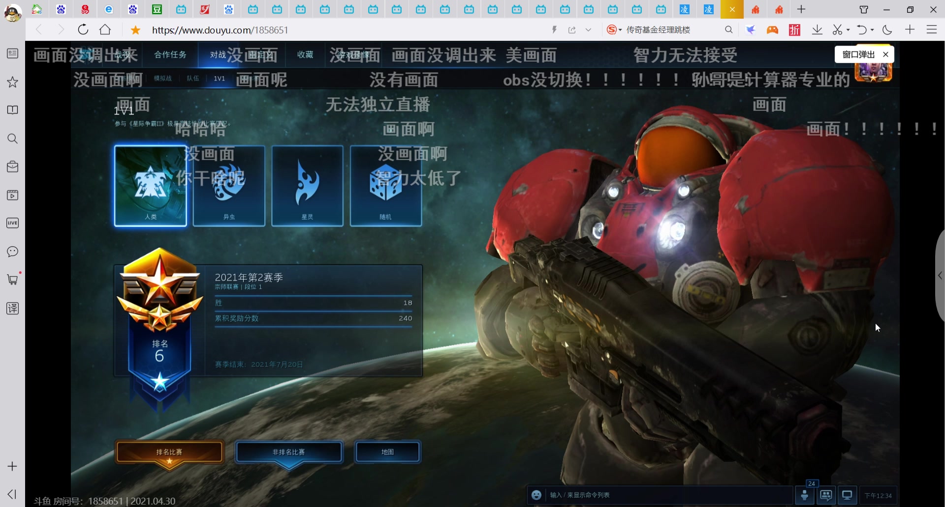The height and width of the screenshot is (507, 945).
Task: Open the group chat bubble icon
Action: click(x=826, y=495)
